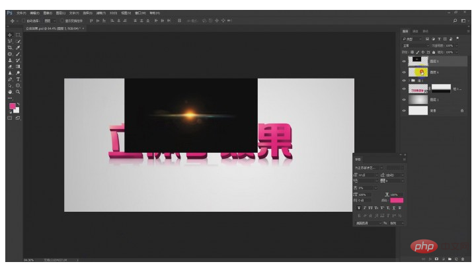
Task: Select the History Brush tool
Action: (x=18, y=60)
